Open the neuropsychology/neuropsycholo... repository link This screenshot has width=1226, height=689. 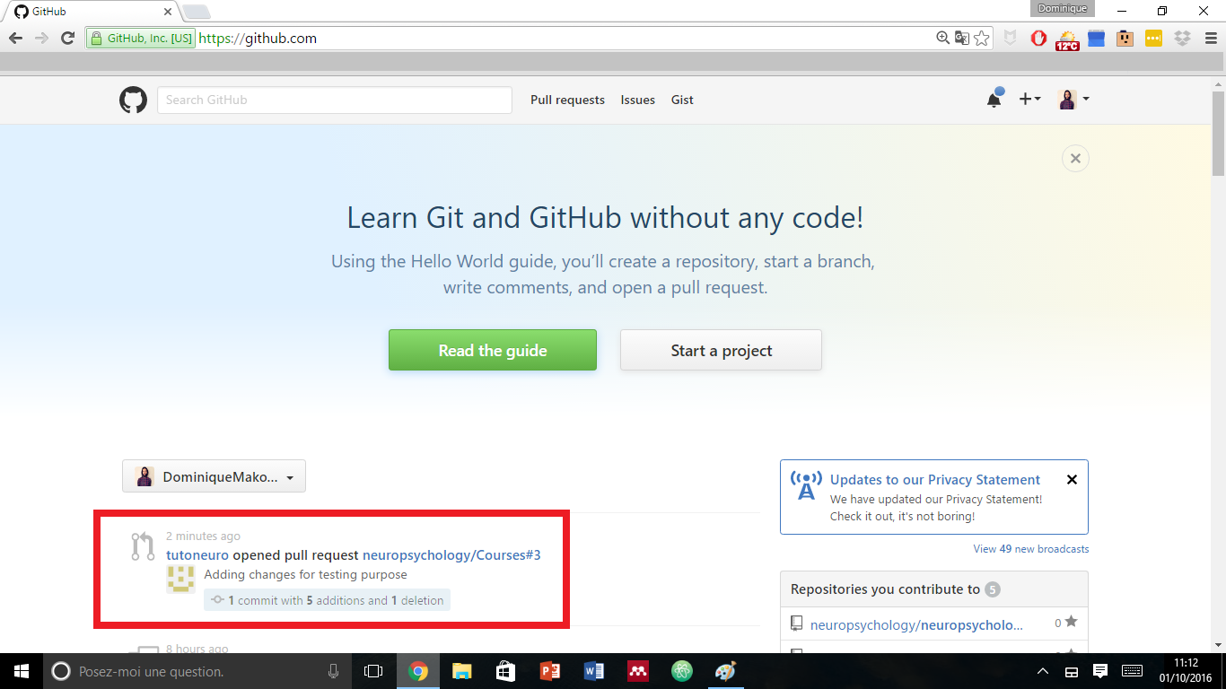(916, 625)
